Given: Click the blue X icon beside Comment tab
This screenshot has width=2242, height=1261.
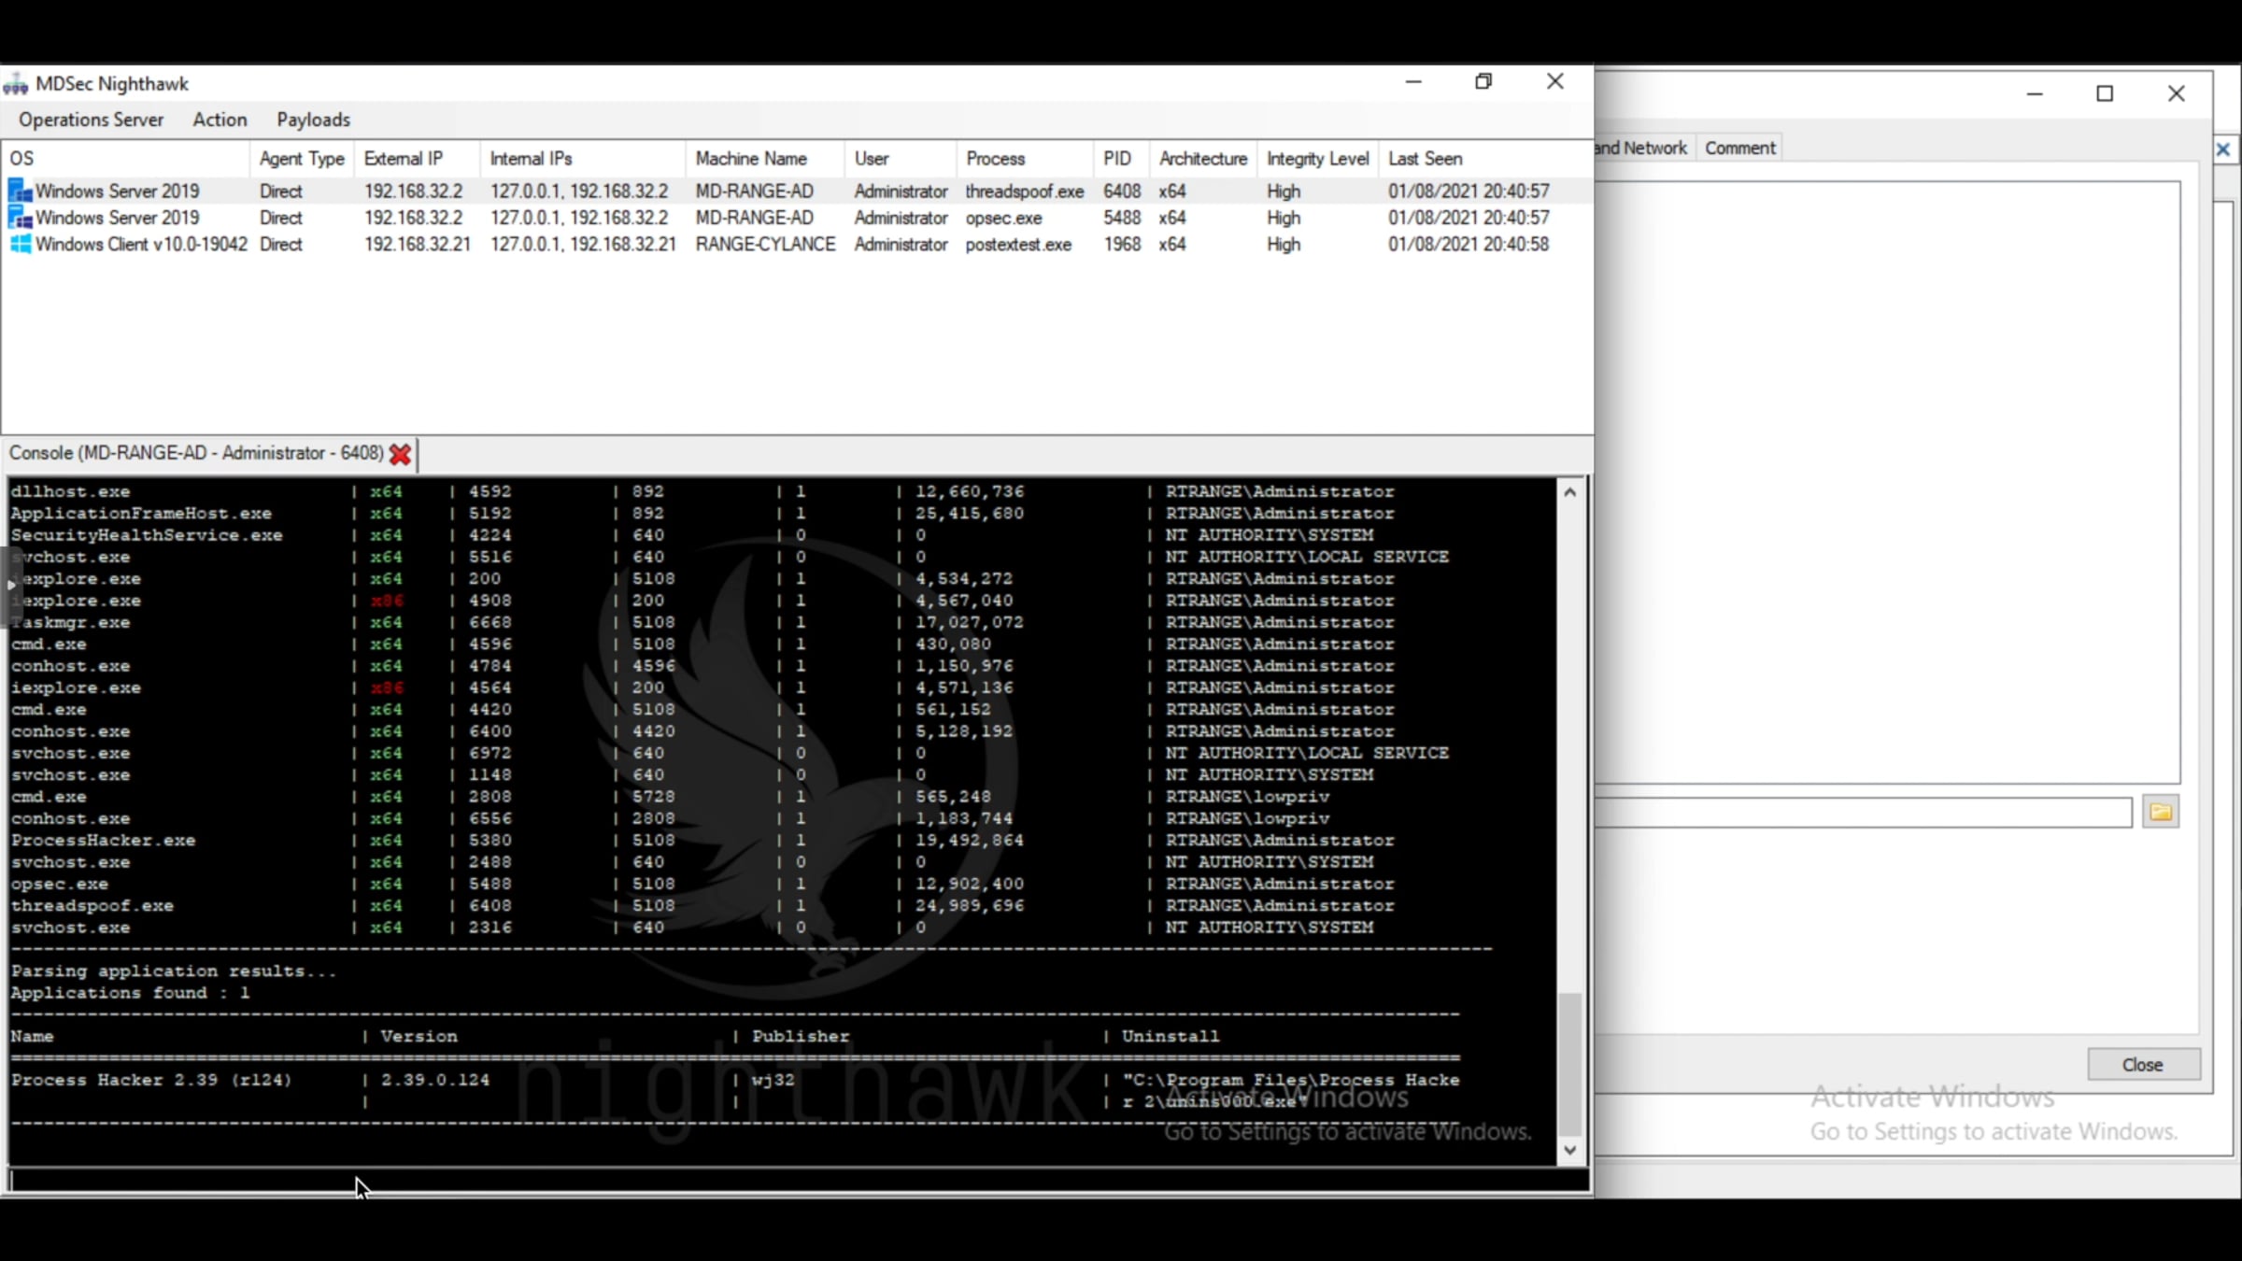Looking at the screenshot, I should pyautogui.click(x=2223, y=149).
